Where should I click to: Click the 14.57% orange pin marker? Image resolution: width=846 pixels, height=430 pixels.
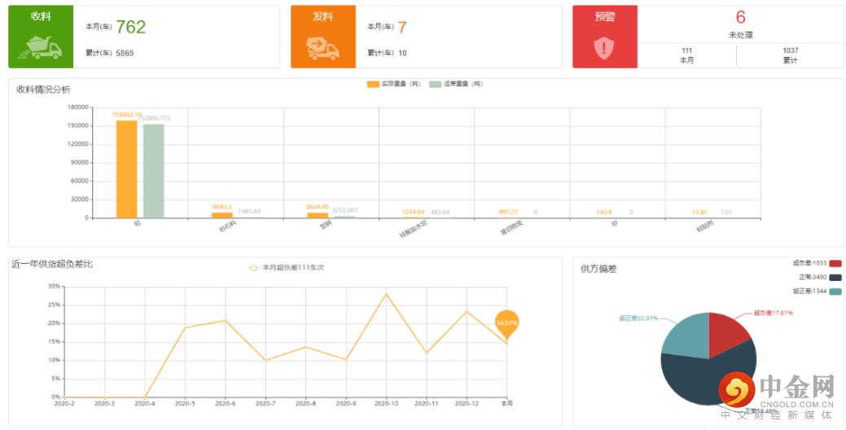[x=506, y=325]
